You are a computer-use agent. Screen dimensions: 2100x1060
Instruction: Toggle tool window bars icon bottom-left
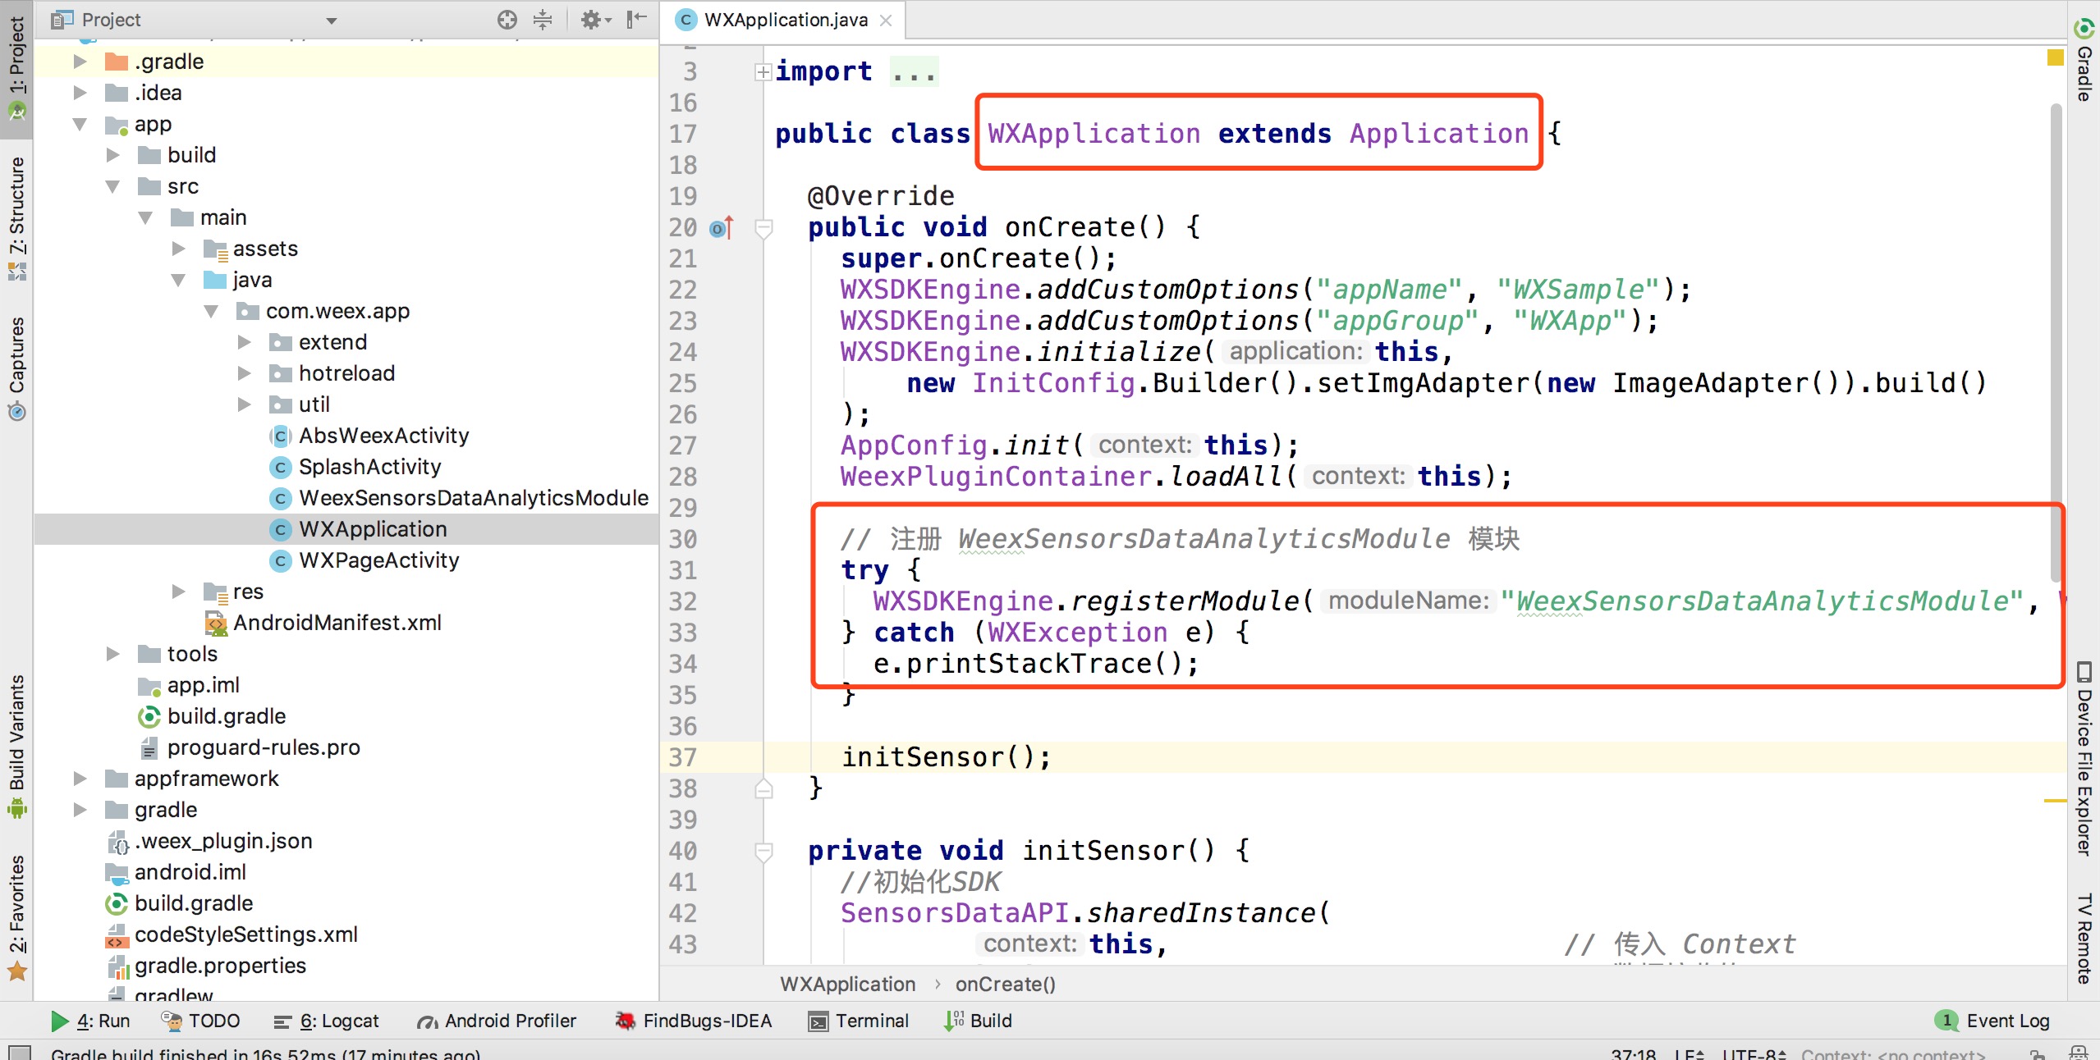19,1053
